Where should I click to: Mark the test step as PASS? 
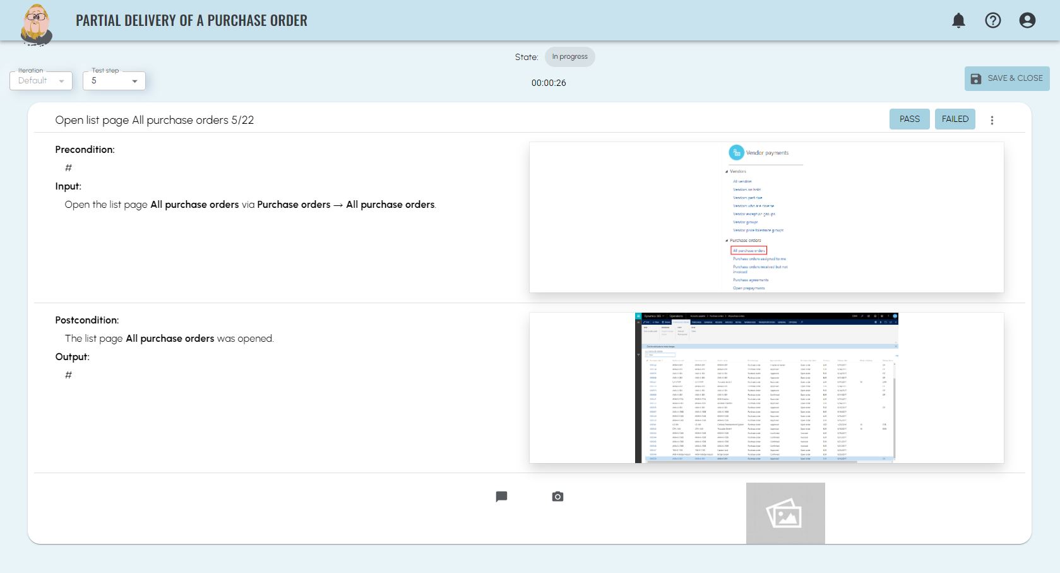point(909,119)
